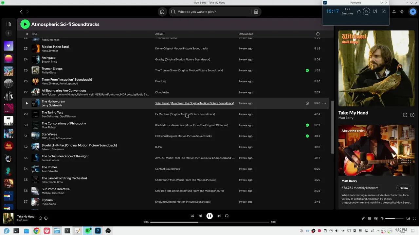Toggle saved checkmark for Truman Sleeps

pyautogui.click(x=307, y=70)
